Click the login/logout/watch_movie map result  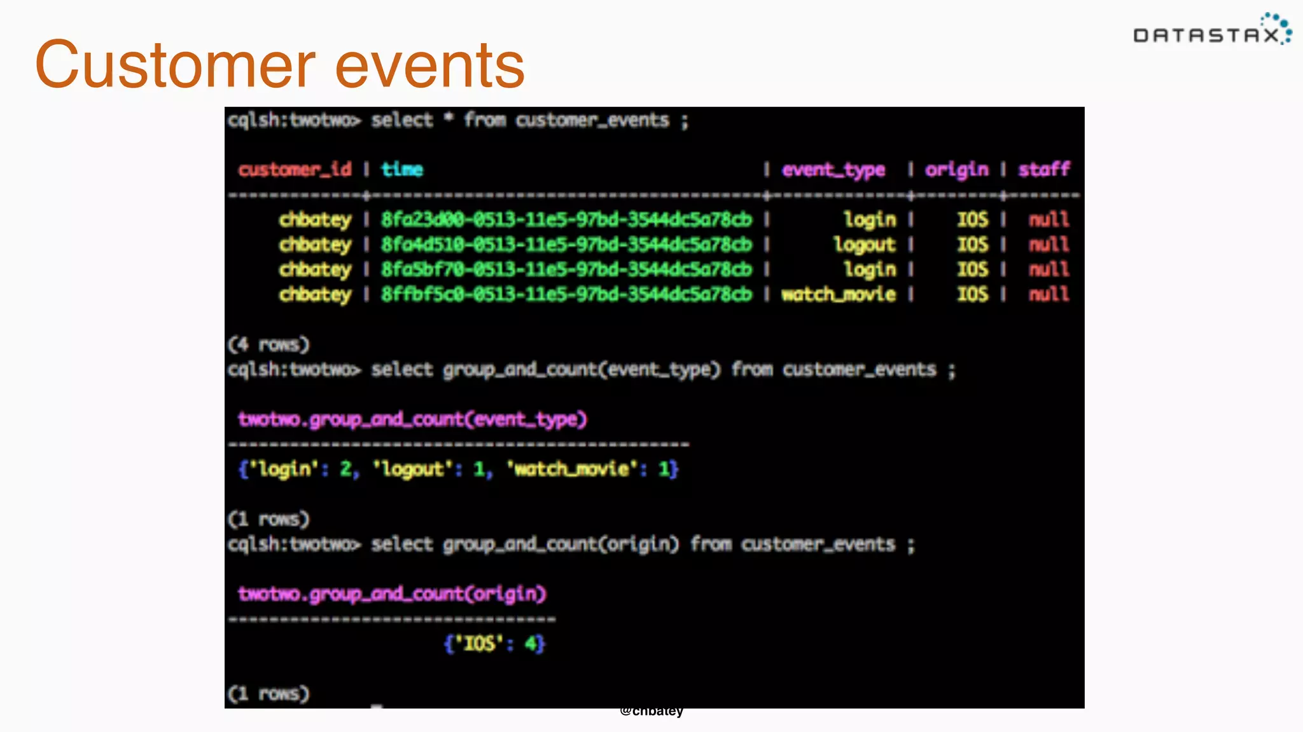coord(458,470)
